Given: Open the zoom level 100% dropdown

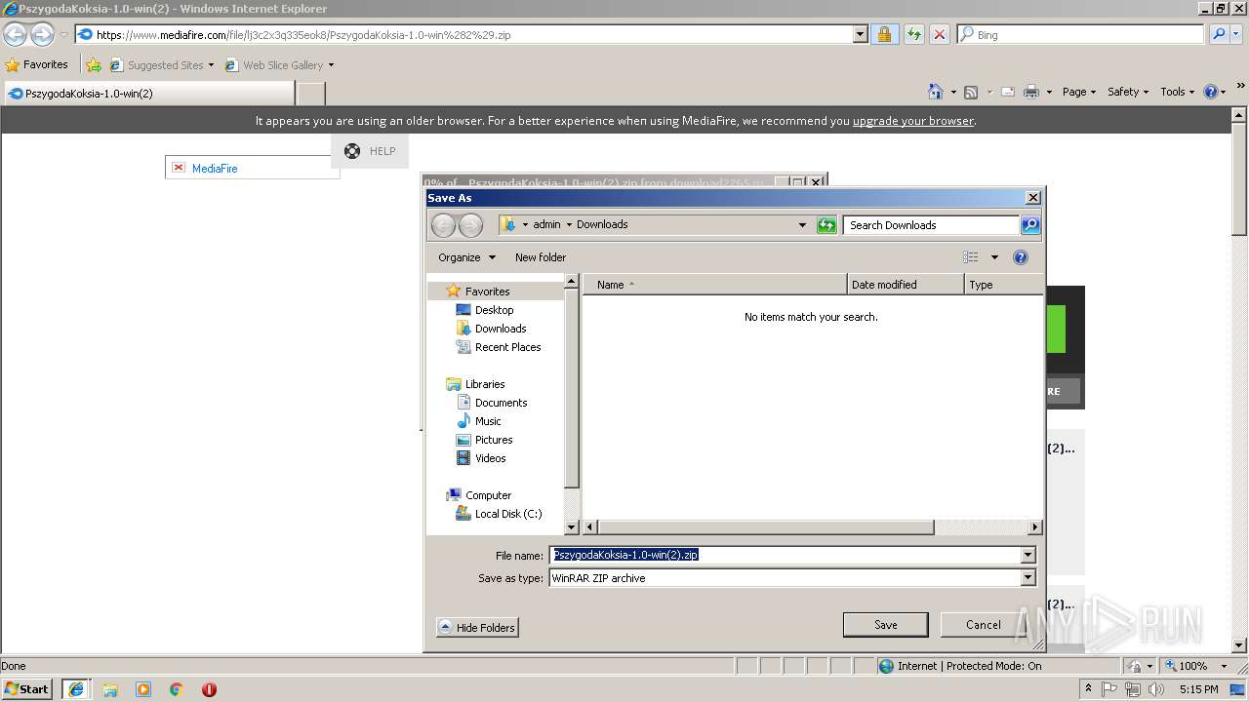Looking at the screenshot, I should pos(1224,666).
